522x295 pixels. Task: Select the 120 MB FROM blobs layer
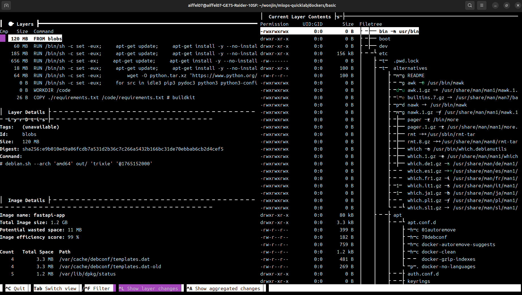point(35,39)
